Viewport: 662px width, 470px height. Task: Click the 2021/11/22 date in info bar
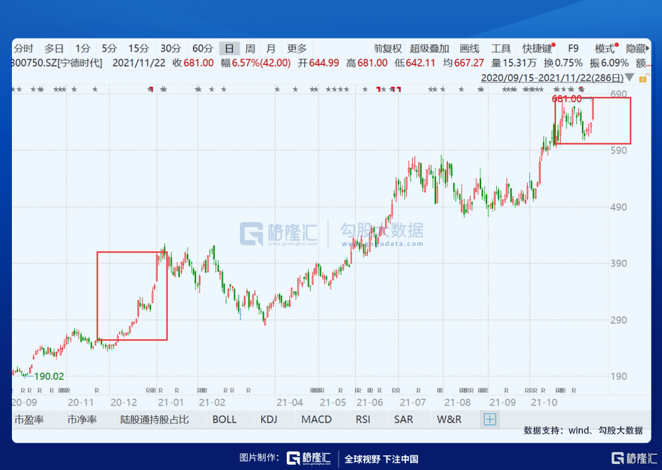pyautogui.click(x=139, y=63)
